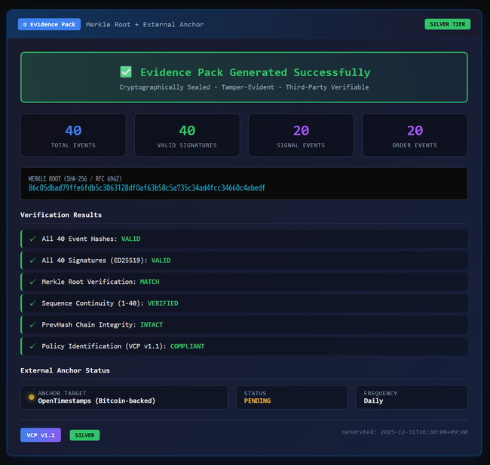
Task: Click Merkle Root + External Anchor subtitle
Action: (145, 24)
